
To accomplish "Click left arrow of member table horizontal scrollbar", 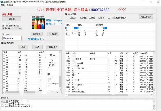I will pos(67,95).
